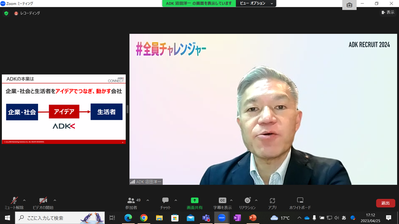Start video with ビデオの開始
Viewport: 399px width, 224px height.
43,203
